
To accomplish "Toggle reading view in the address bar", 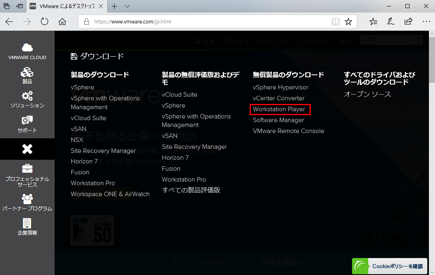I will (x=335, y=21).
